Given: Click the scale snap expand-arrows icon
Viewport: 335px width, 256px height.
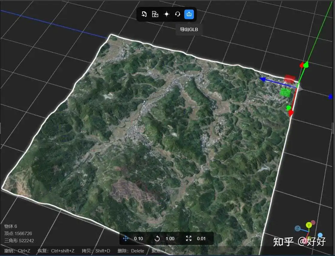Looking at the screenshot, I should [189, 238].
